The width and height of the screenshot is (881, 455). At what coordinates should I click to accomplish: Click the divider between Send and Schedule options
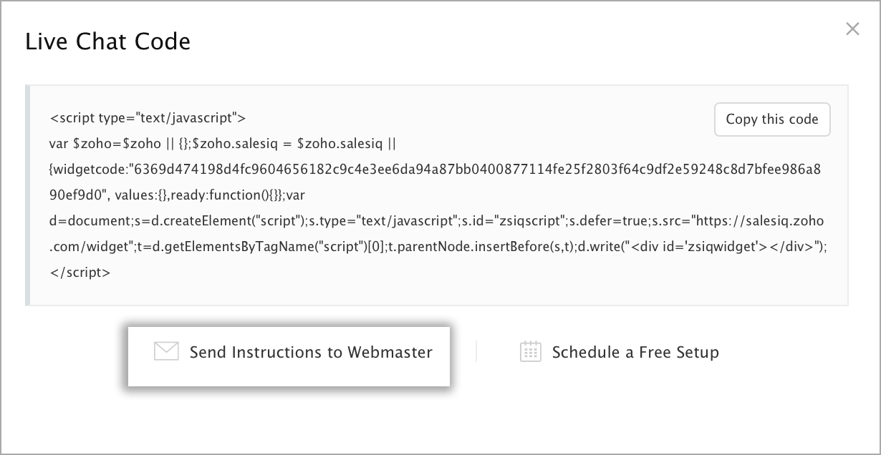pyautogui.click(x=476, y=351)
